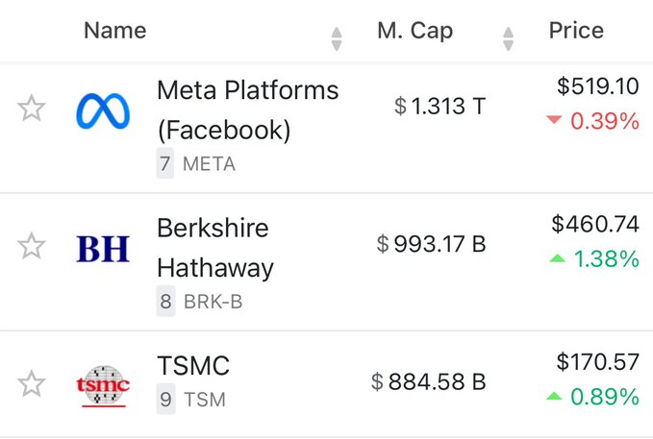The height and width of the screenshot is (439, 653).
Task: Open Berkshire Hathaway company link
Action: click(215, 248)
